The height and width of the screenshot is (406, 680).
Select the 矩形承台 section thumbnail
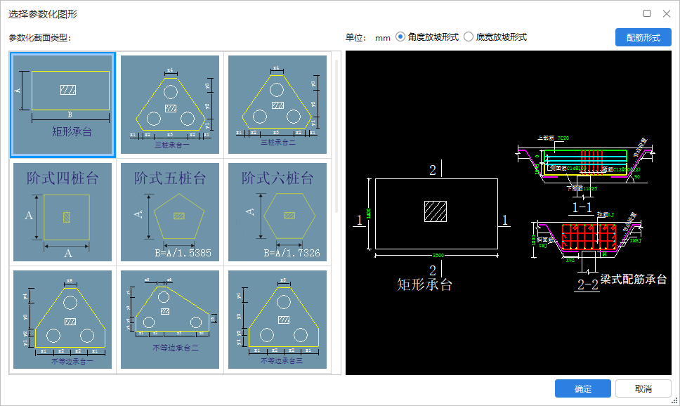click(63, 105)
